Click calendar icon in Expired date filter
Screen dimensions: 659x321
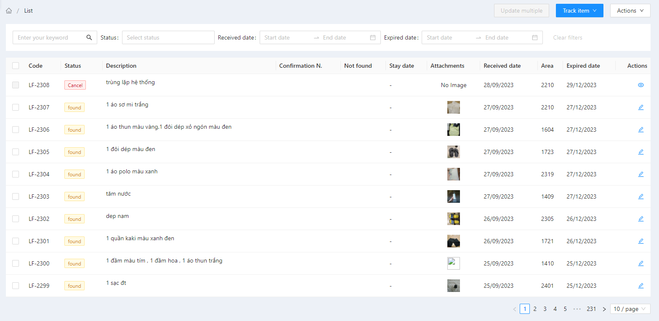click(534, 37)
